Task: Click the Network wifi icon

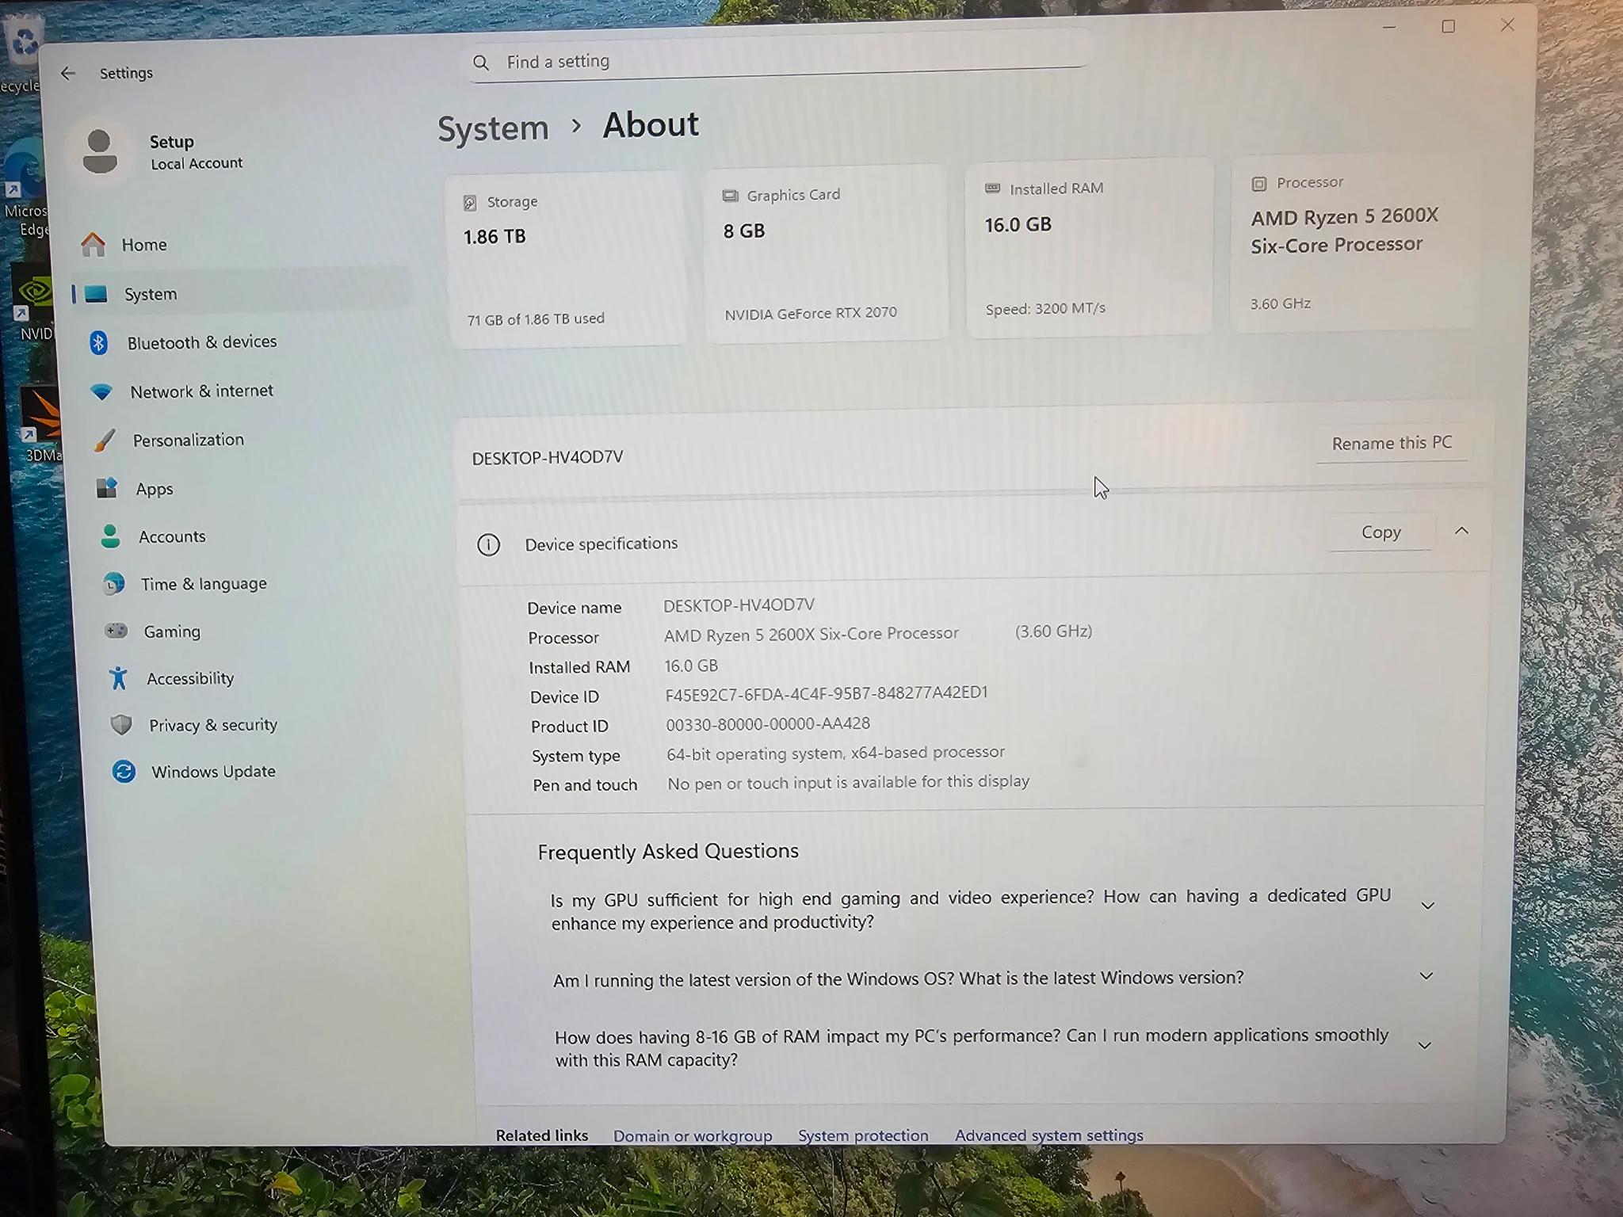Action: tap(101, 391)
